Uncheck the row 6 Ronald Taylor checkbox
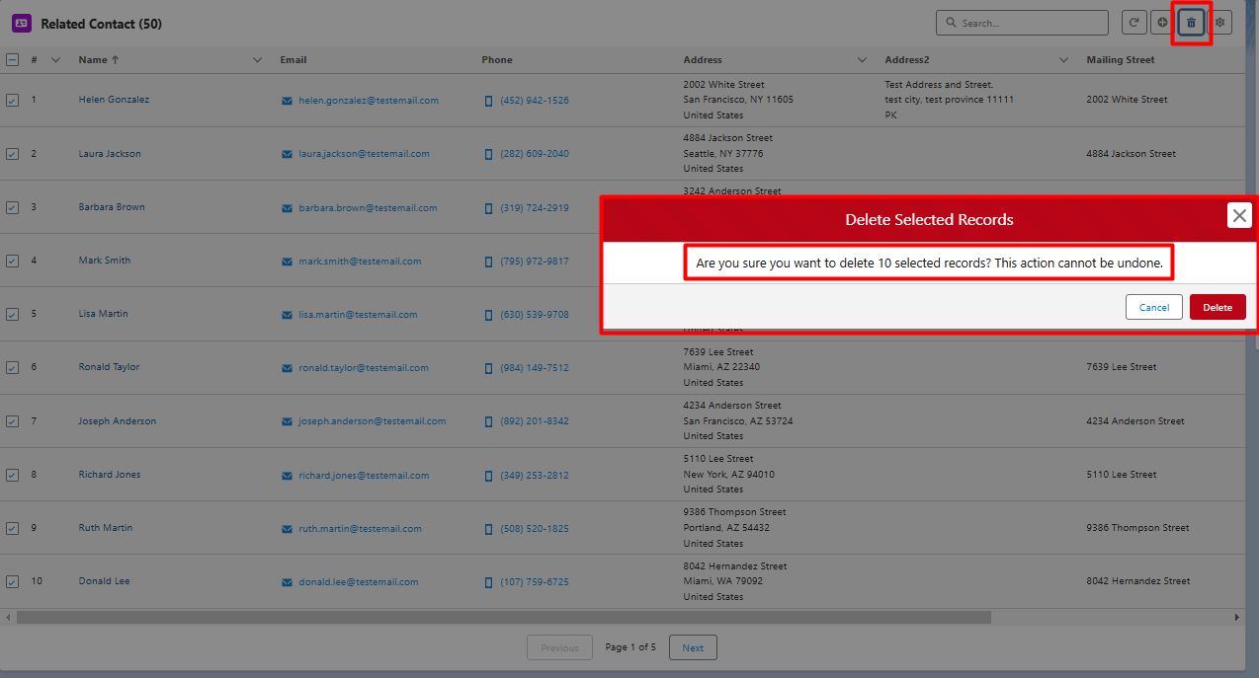1259x678 pixels. point(12,367)
